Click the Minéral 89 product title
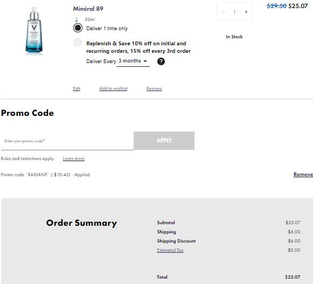Screen dimensions: 313x284 click(x=88, y=9)
